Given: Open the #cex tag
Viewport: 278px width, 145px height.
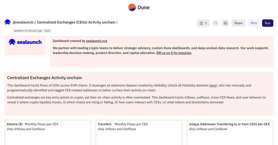Looking at the screenshot, I should [x=47, y=31].
